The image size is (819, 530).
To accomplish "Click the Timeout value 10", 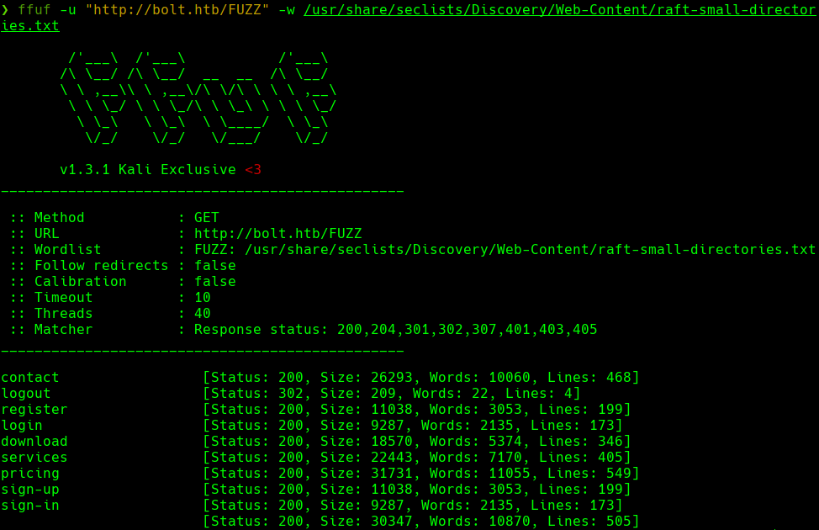I will pyautogui.click(x=199, y=297).
